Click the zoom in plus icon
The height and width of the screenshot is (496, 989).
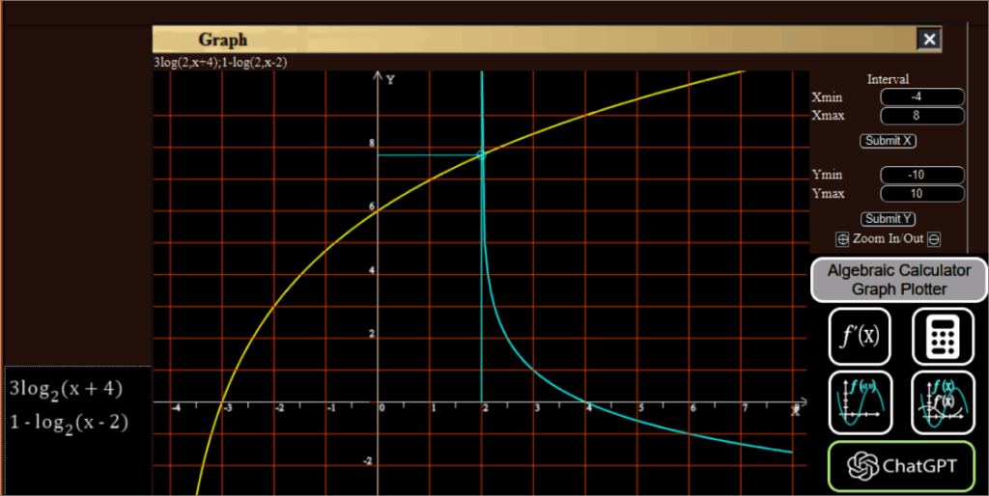pos(841,239)
